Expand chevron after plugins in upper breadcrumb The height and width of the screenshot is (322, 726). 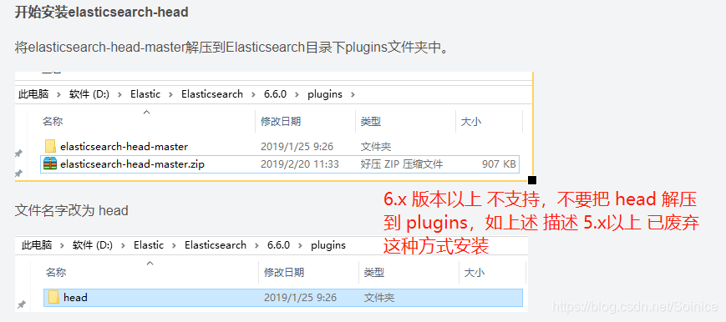(x=353, y=94)
